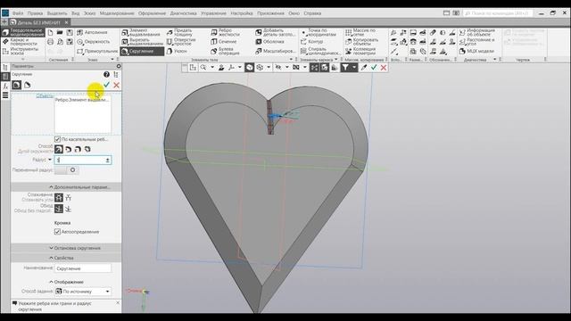The width and height of the screenshot is (571, 321).
Task: Click the print icon
Action: 51,42
